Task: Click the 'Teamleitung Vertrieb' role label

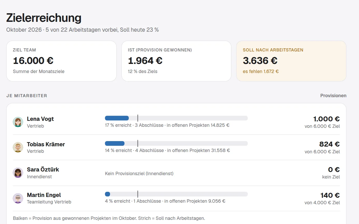Action: pyautogui.click(x=49, y=202)
